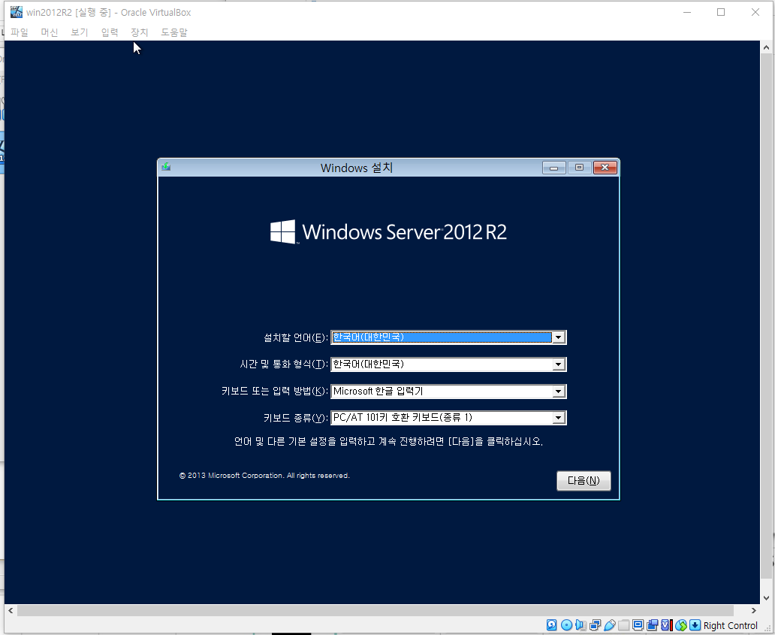This screenshot has height=635, width=775.
Task: Open the audio status icon
Action: tap(580, 625)
